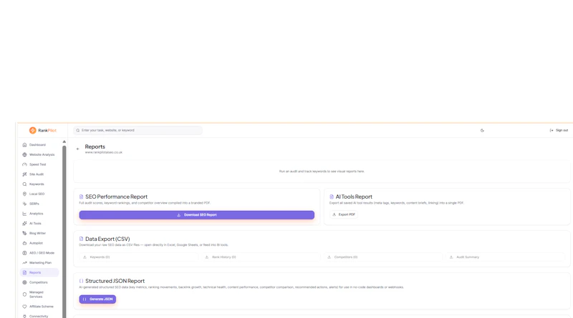The height and width of the screenshot is (318, 573).
Task: Click the sidebar vertical scrollbar thumb
Action: coord(64,232)
